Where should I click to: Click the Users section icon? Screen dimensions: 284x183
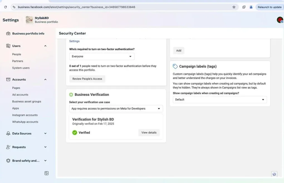click(8, 46)
